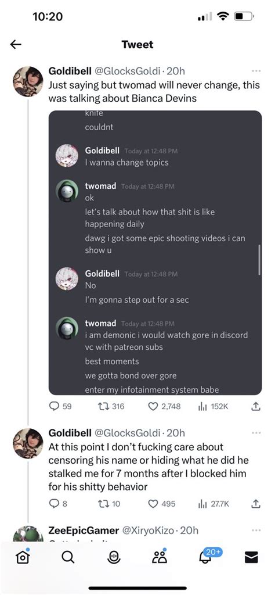Open the Home tab in the bottom bar
275x595 pixels.
tap(23, 556)
